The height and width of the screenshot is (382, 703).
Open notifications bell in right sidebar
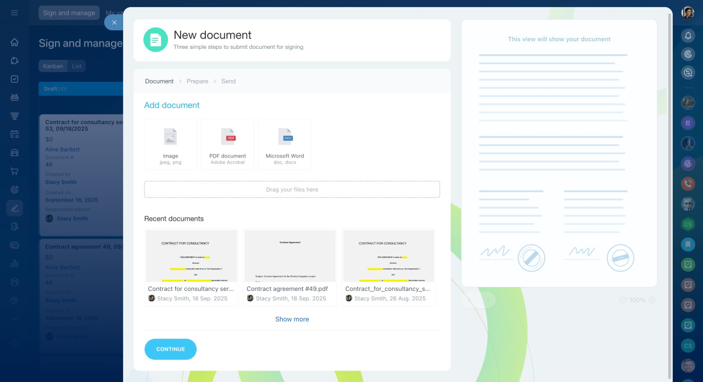point(688,36)
